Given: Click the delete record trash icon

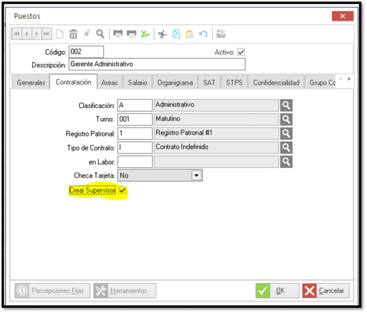Looking at the screenshot, I should [73, 34].
